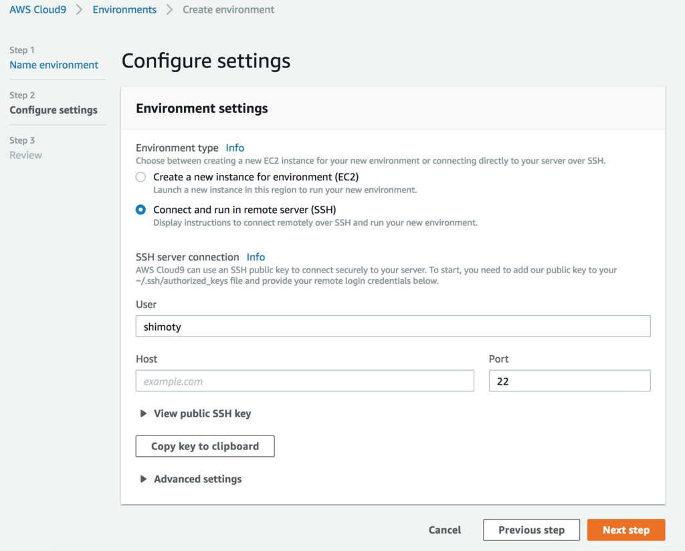Cancel environment creation

pos(445,530)
